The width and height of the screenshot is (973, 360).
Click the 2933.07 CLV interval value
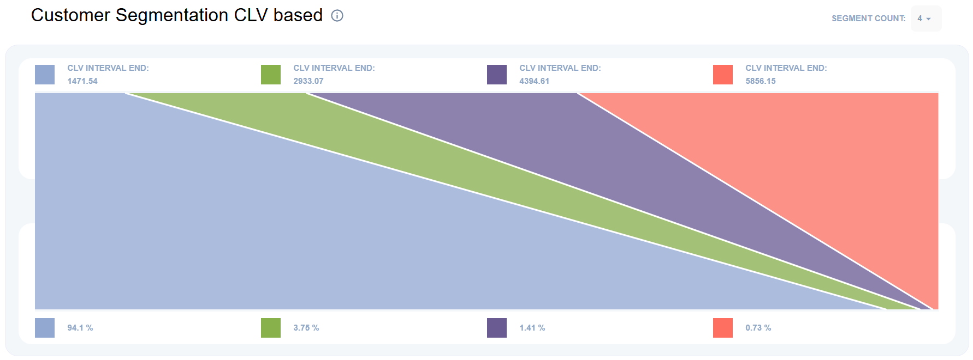pos(308,81)
